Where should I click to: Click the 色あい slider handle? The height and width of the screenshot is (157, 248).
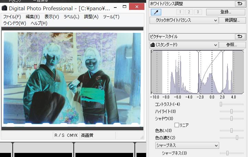(232, 131)
